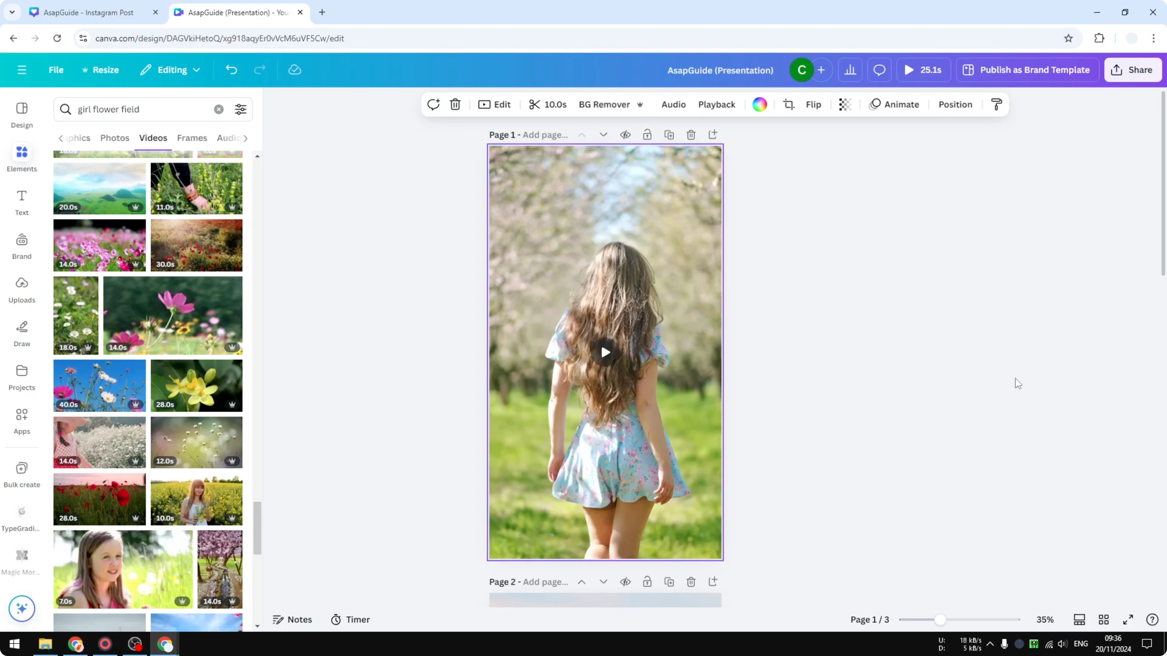Lock Page 1 with the padlock icon
The image size is (1167, 656).
point(647,134)
